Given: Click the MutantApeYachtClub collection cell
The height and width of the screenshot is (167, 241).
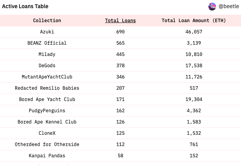Looking at the screenshot, I should pos(47,77).
